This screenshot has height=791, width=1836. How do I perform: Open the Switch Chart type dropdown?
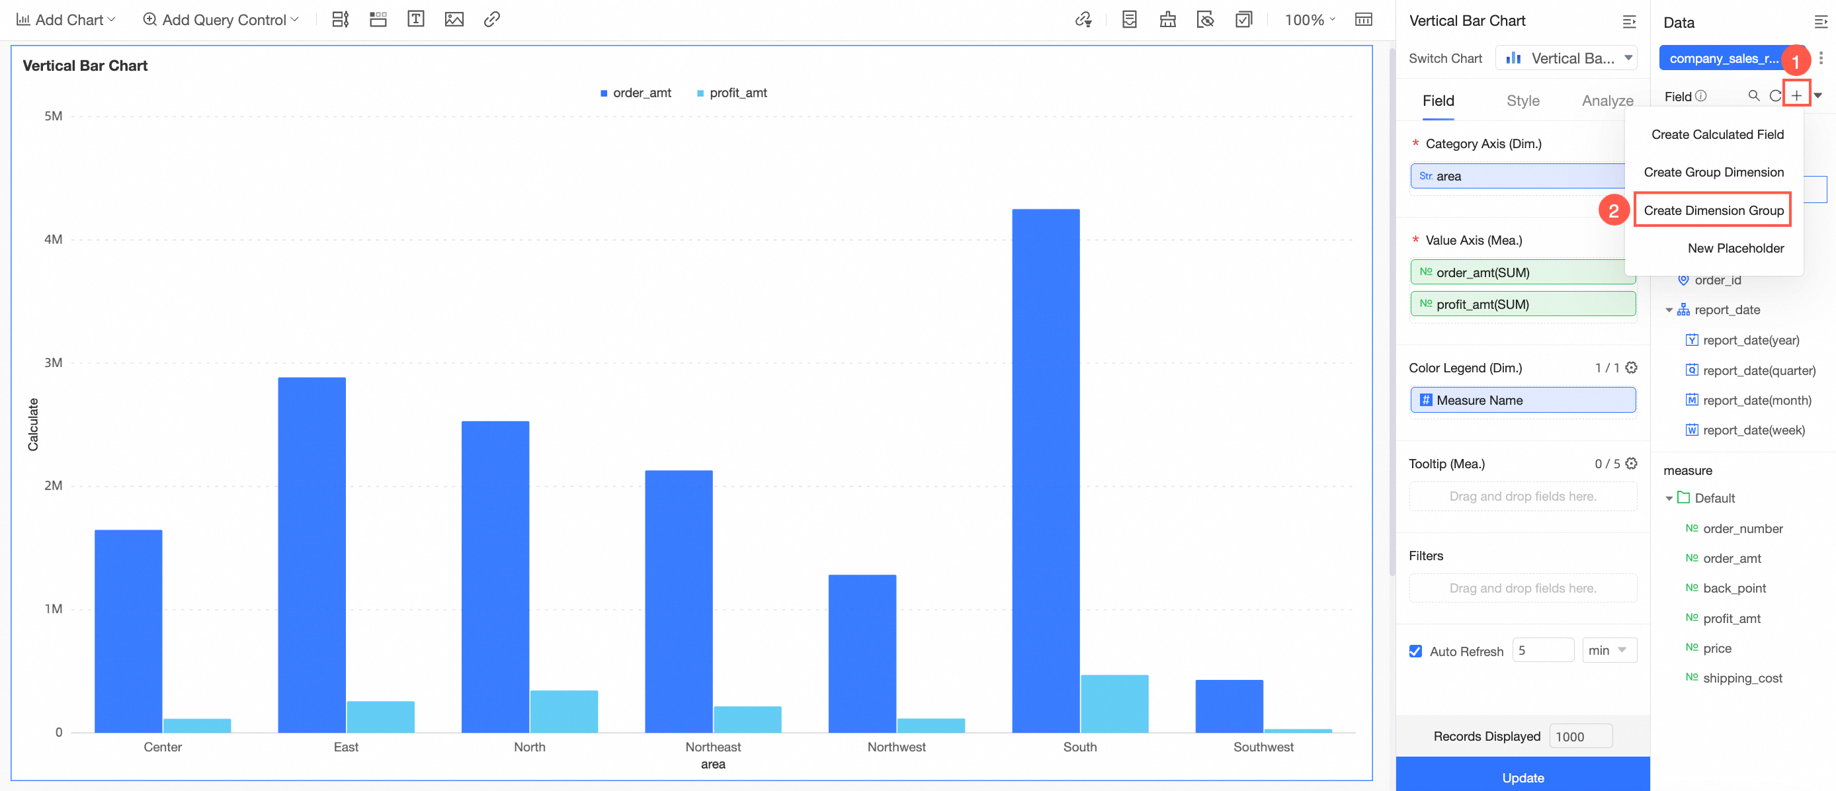point(1566,58)
